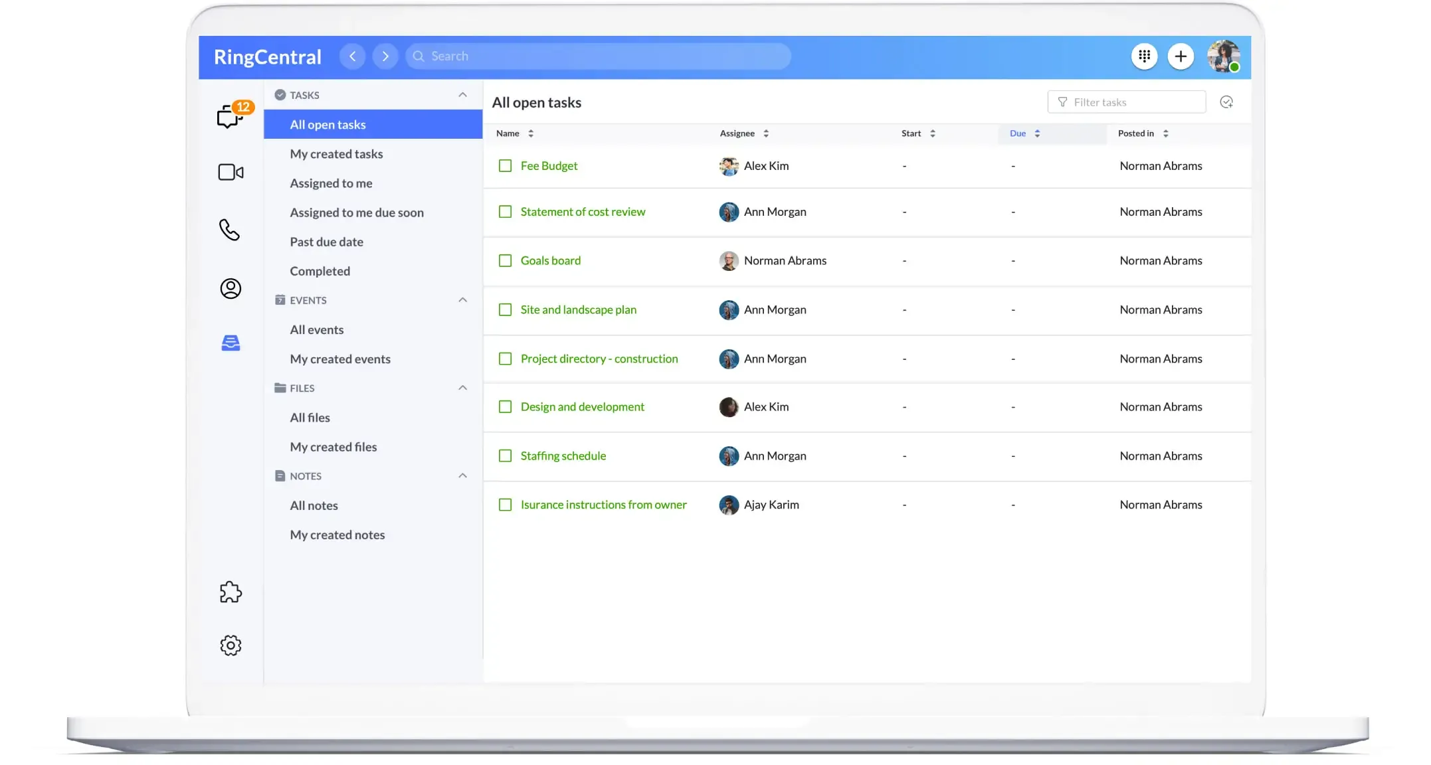1431x765 pixels.
Task: Mark Goals board task complete
Action: [505, 260]
